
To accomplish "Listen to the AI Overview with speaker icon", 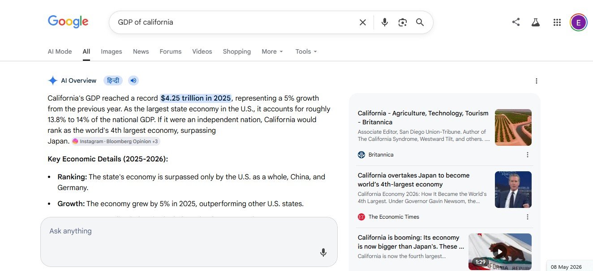I will pos(133,80).
